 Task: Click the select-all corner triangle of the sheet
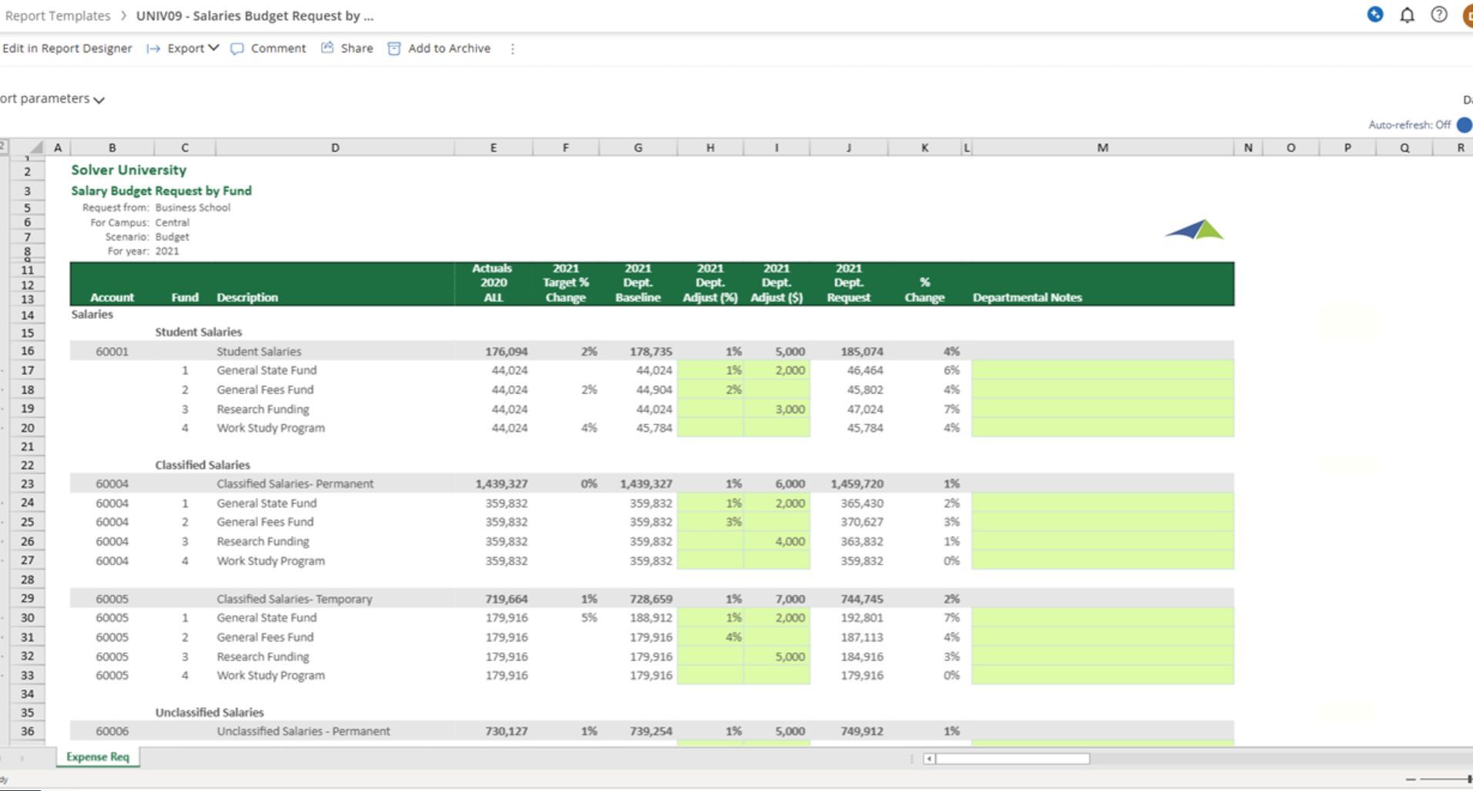(35, 148)
